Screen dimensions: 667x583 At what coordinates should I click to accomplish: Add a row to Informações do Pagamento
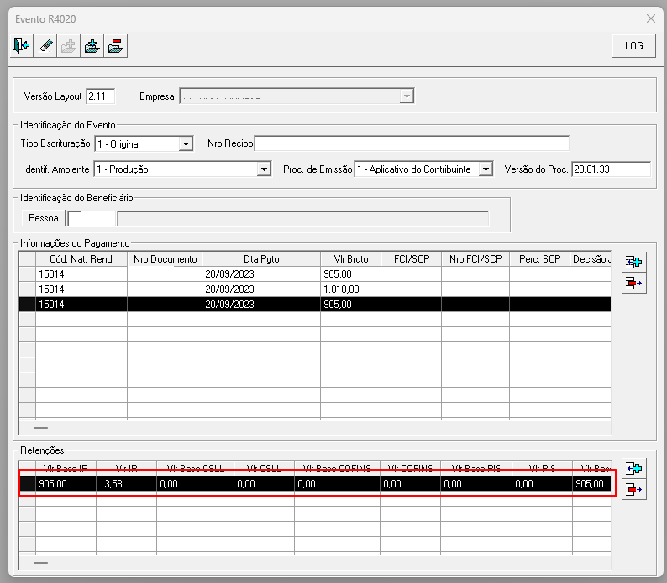click(634, 263)
